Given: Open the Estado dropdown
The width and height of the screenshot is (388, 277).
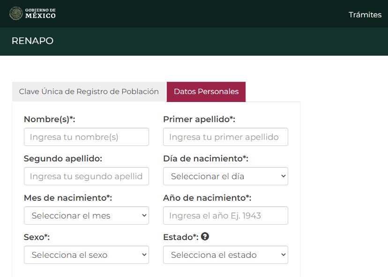Looking at the screenshot, I should tap(225, 255).
